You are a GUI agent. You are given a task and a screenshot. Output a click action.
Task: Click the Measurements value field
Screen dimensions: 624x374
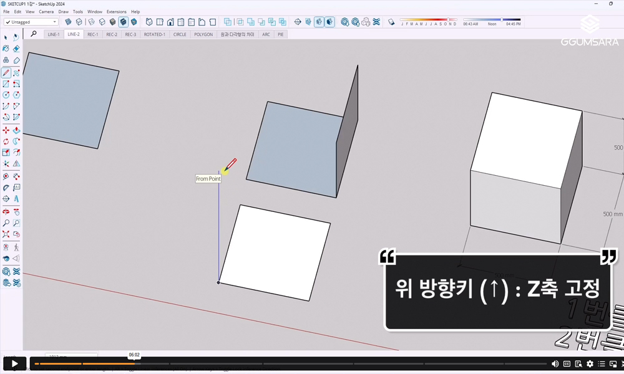(71, 356)
